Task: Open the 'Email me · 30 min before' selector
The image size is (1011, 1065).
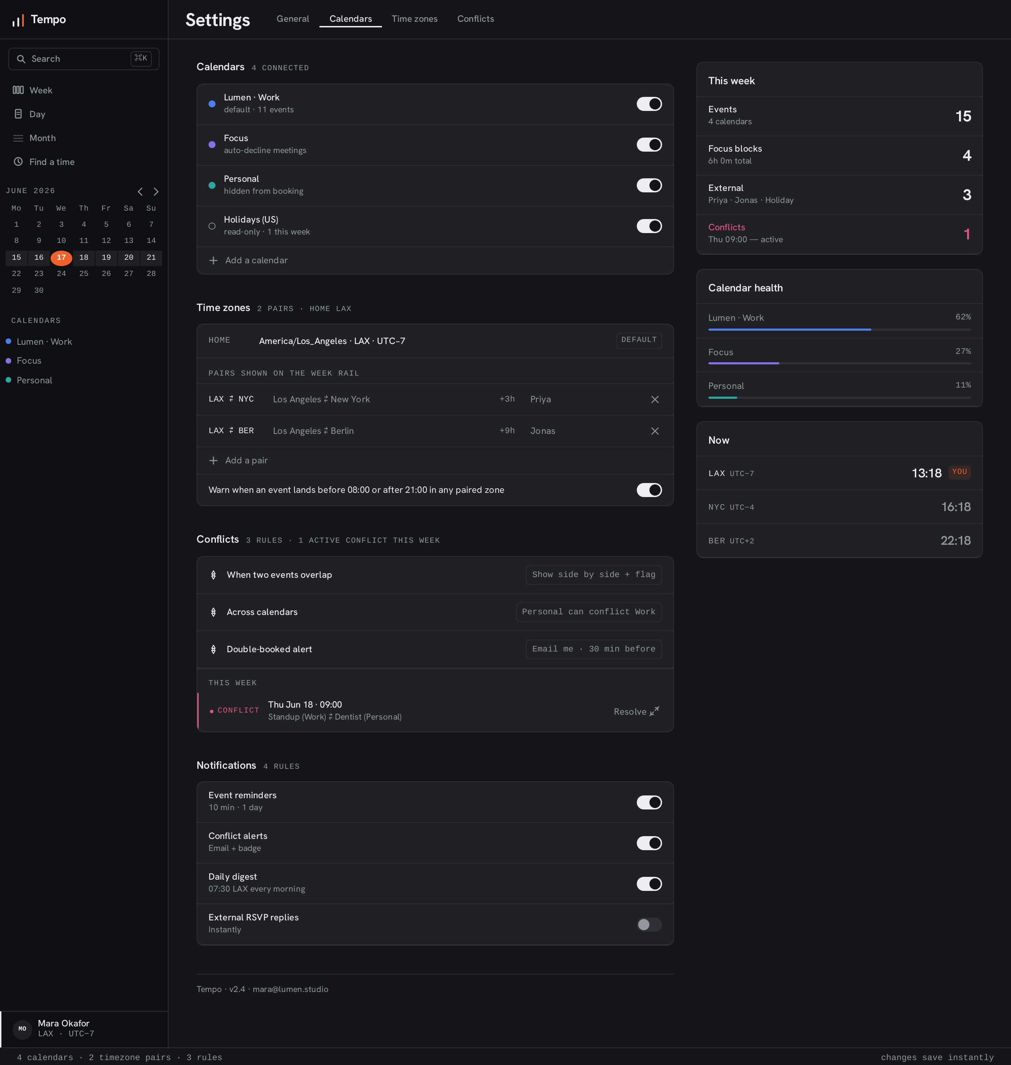Action: coord(593,649)
